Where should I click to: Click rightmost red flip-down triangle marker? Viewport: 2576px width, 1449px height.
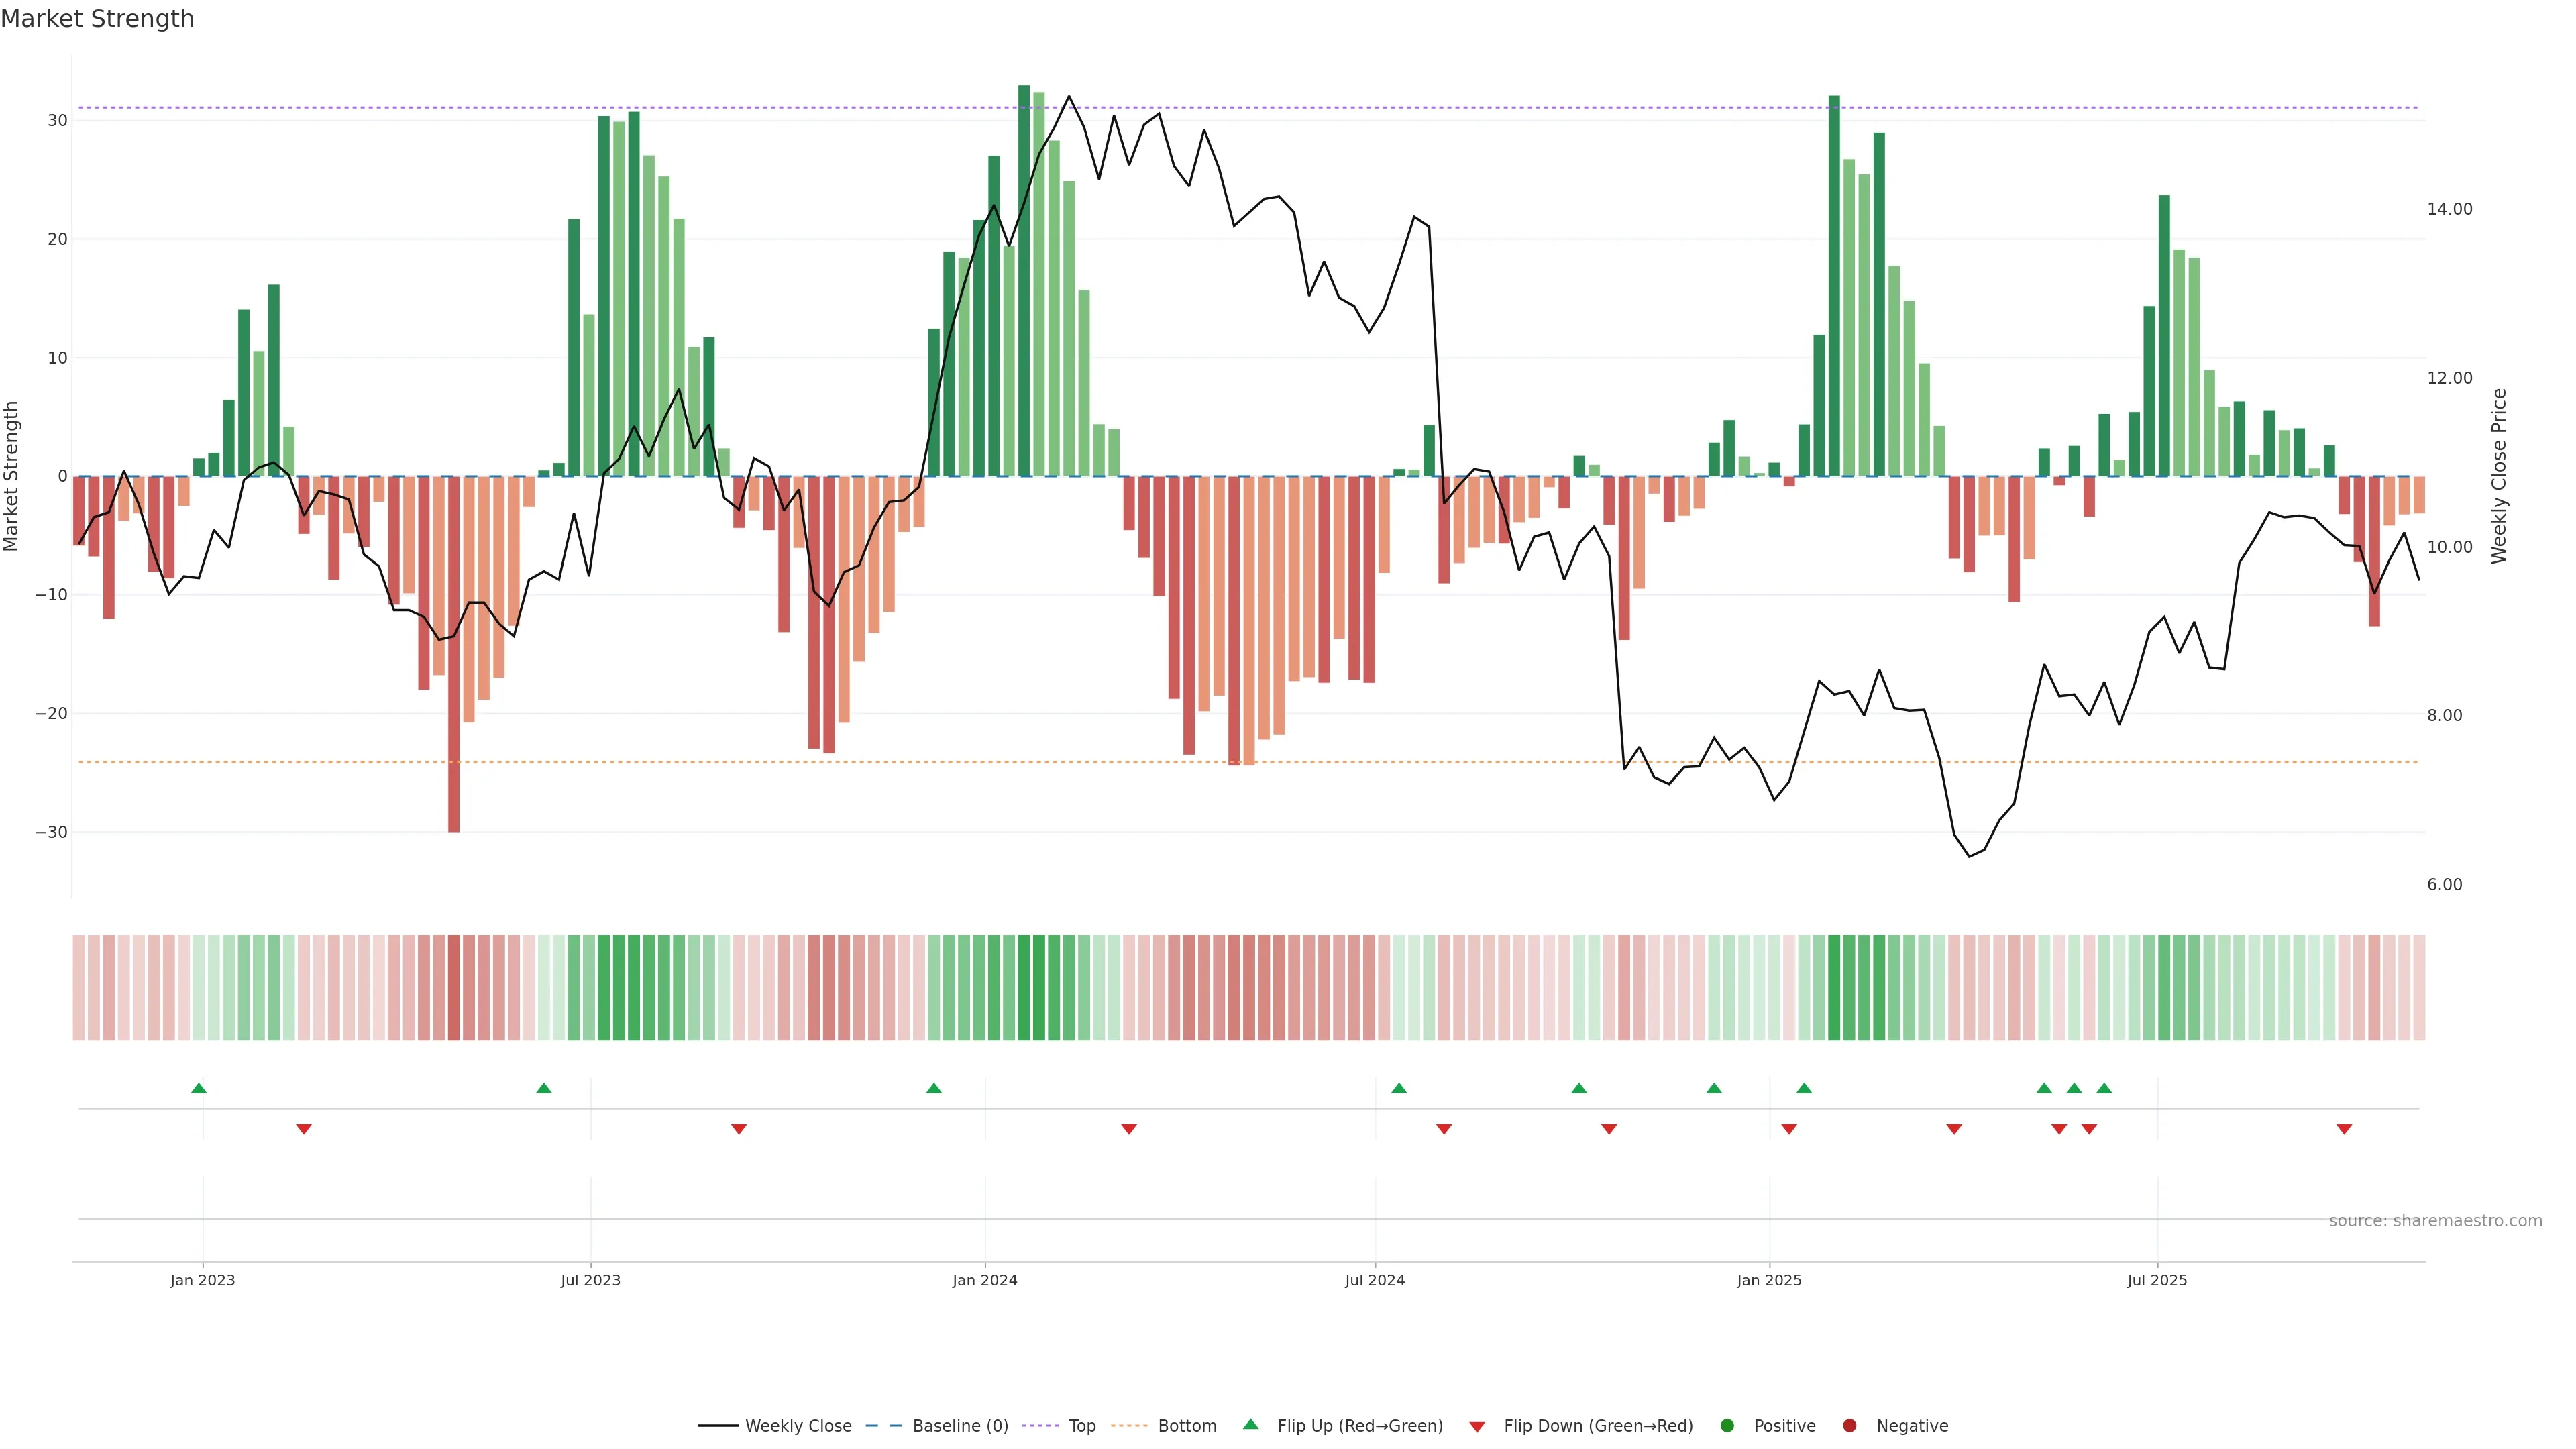[2344, 1129]
